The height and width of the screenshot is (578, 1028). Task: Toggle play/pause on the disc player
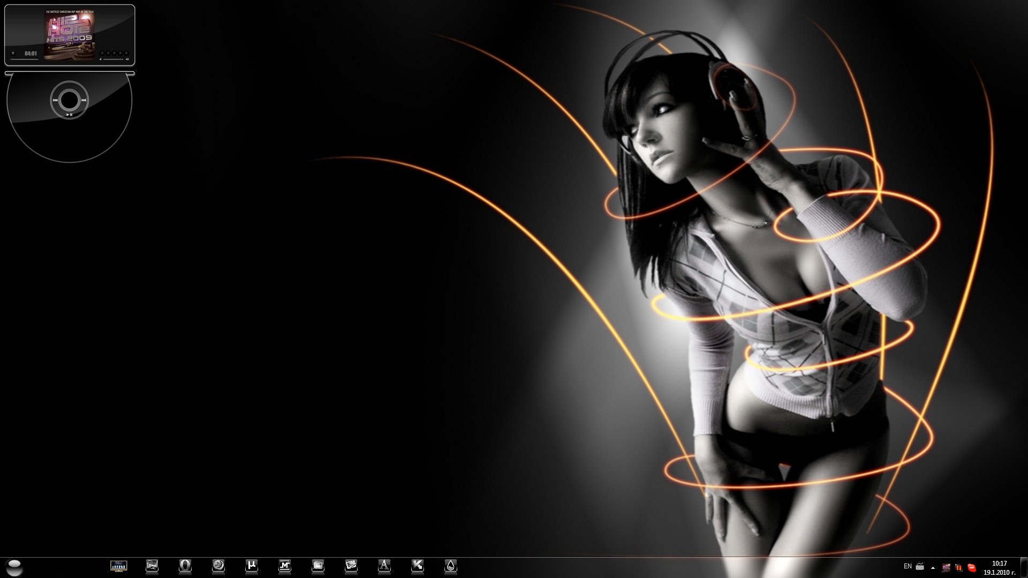click(69, 114)
